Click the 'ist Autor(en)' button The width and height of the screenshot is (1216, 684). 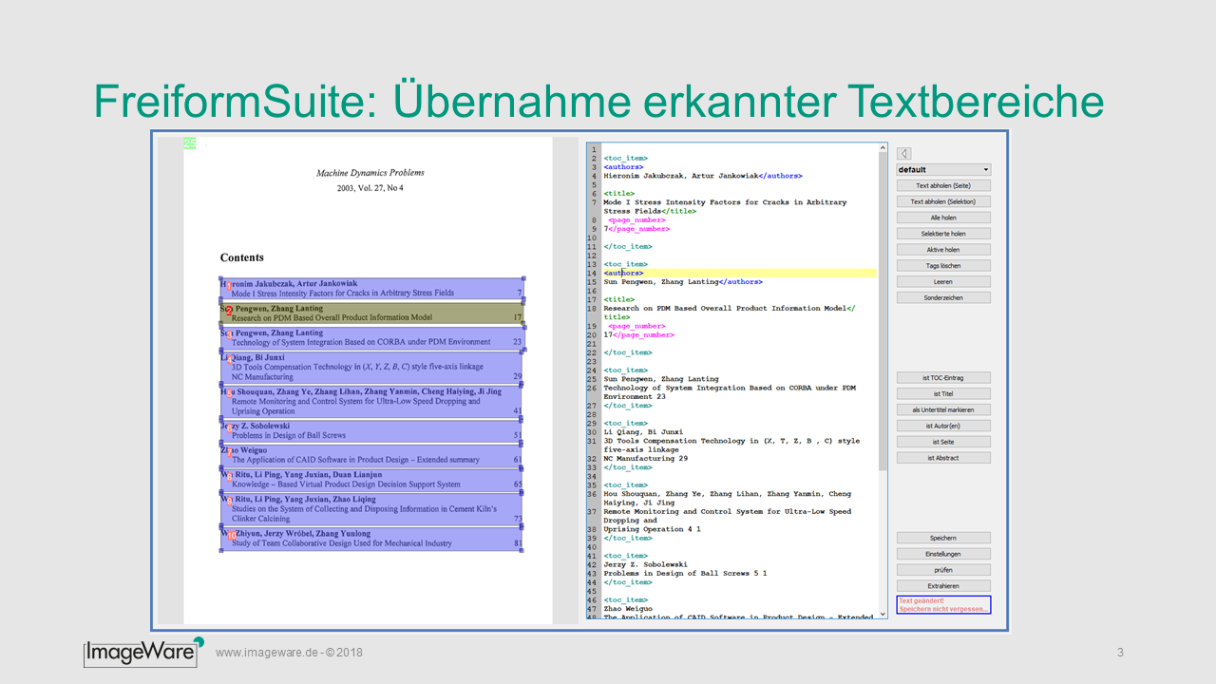pos(943,426)
